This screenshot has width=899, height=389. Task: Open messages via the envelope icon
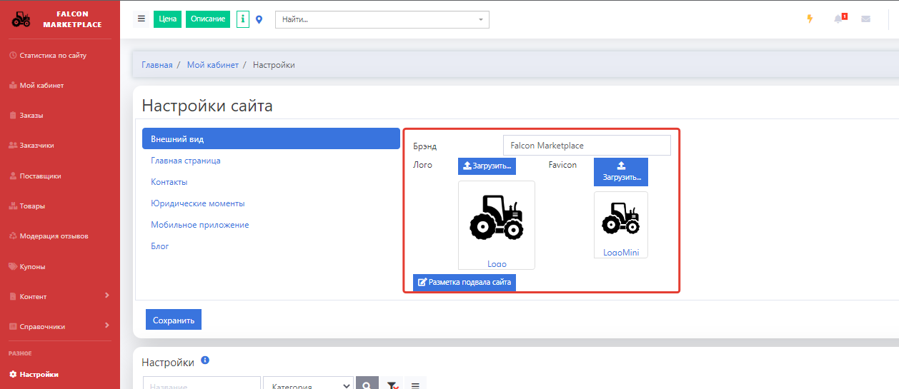tap(865, 19)
